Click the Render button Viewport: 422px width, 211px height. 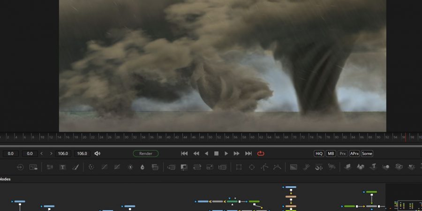point(146,153)
